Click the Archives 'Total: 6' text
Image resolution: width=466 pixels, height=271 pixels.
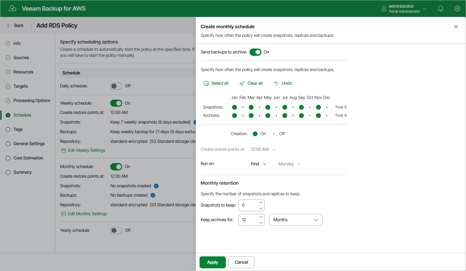[x=341, y=116]
